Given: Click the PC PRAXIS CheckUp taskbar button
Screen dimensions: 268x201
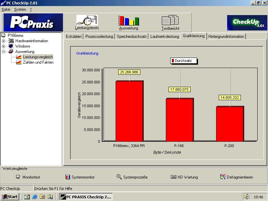Looking at the screenshot, I should coord(86,197).
